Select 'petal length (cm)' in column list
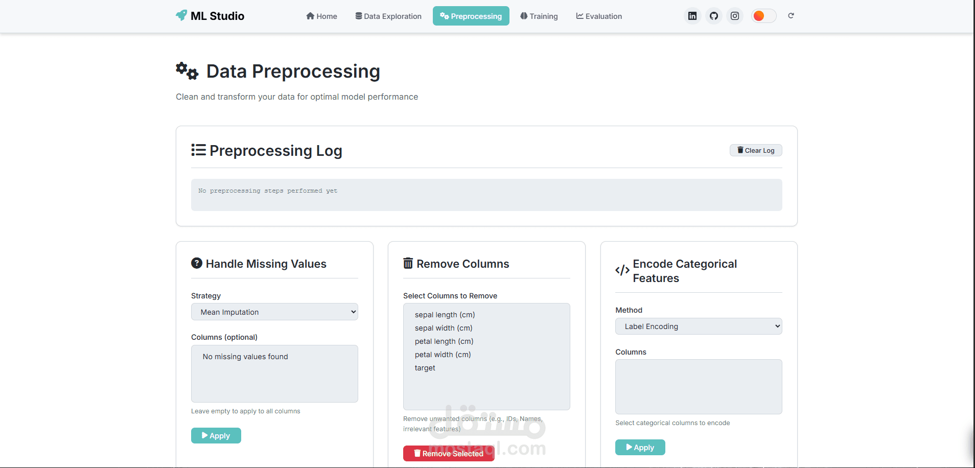Image resolution: width=975 pixels, height=468 pixels. (444, 341)
